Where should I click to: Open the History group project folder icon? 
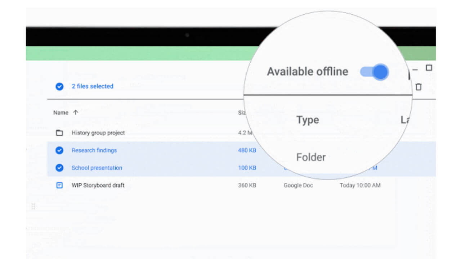[59, 133]
